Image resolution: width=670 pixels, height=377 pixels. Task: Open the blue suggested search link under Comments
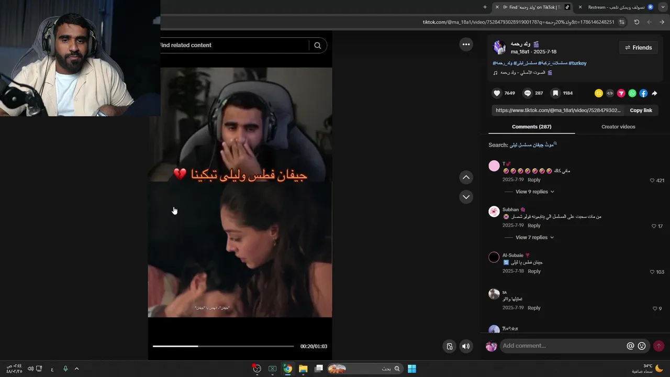(533, 145)
